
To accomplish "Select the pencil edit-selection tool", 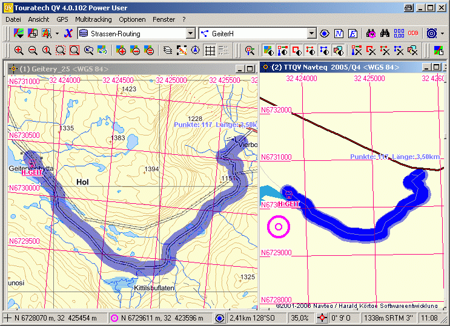I will [181, 51].
